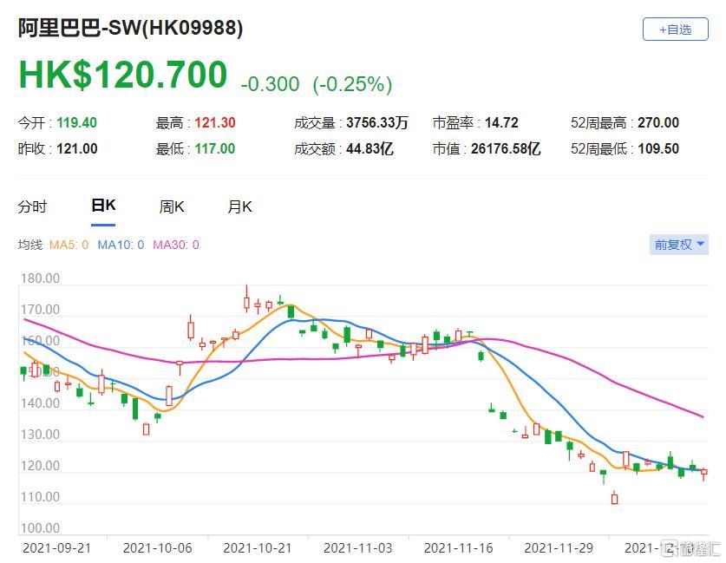Switch to the 分时 intraday tab
This screenshot has width=726, height=563.
(32, 206)
